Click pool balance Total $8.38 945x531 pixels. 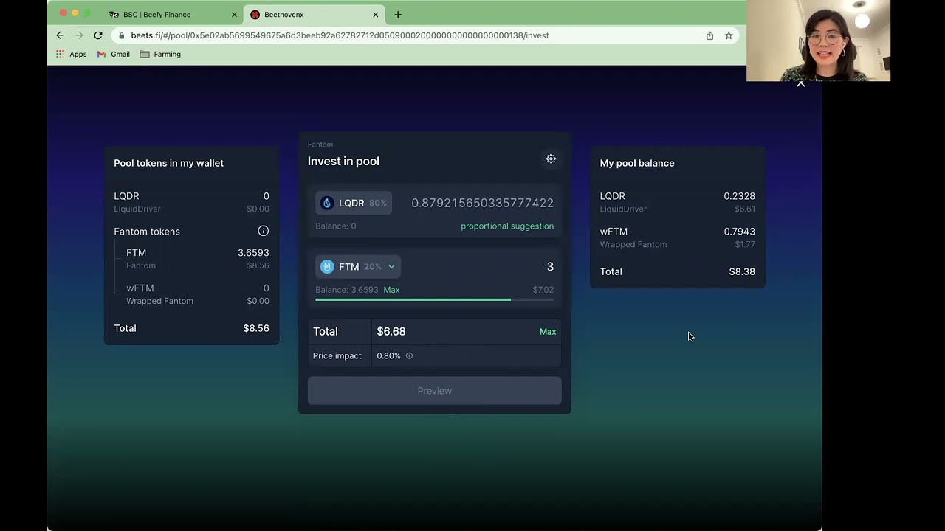[x=742, y=271]
